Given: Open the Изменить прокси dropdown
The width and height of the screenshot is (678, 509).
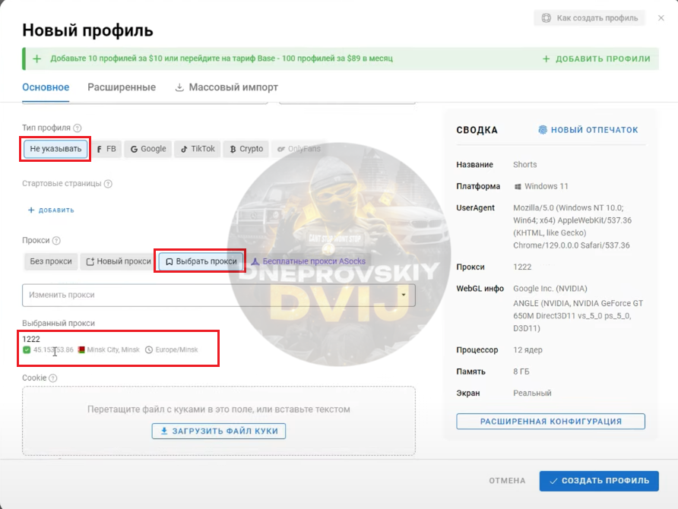Looking at the screenshot, I should tap(219, 295).
